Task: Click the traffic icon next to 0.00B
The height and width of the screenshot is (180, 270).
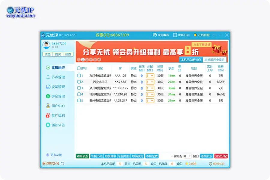Action: click(x=186, y=164)
